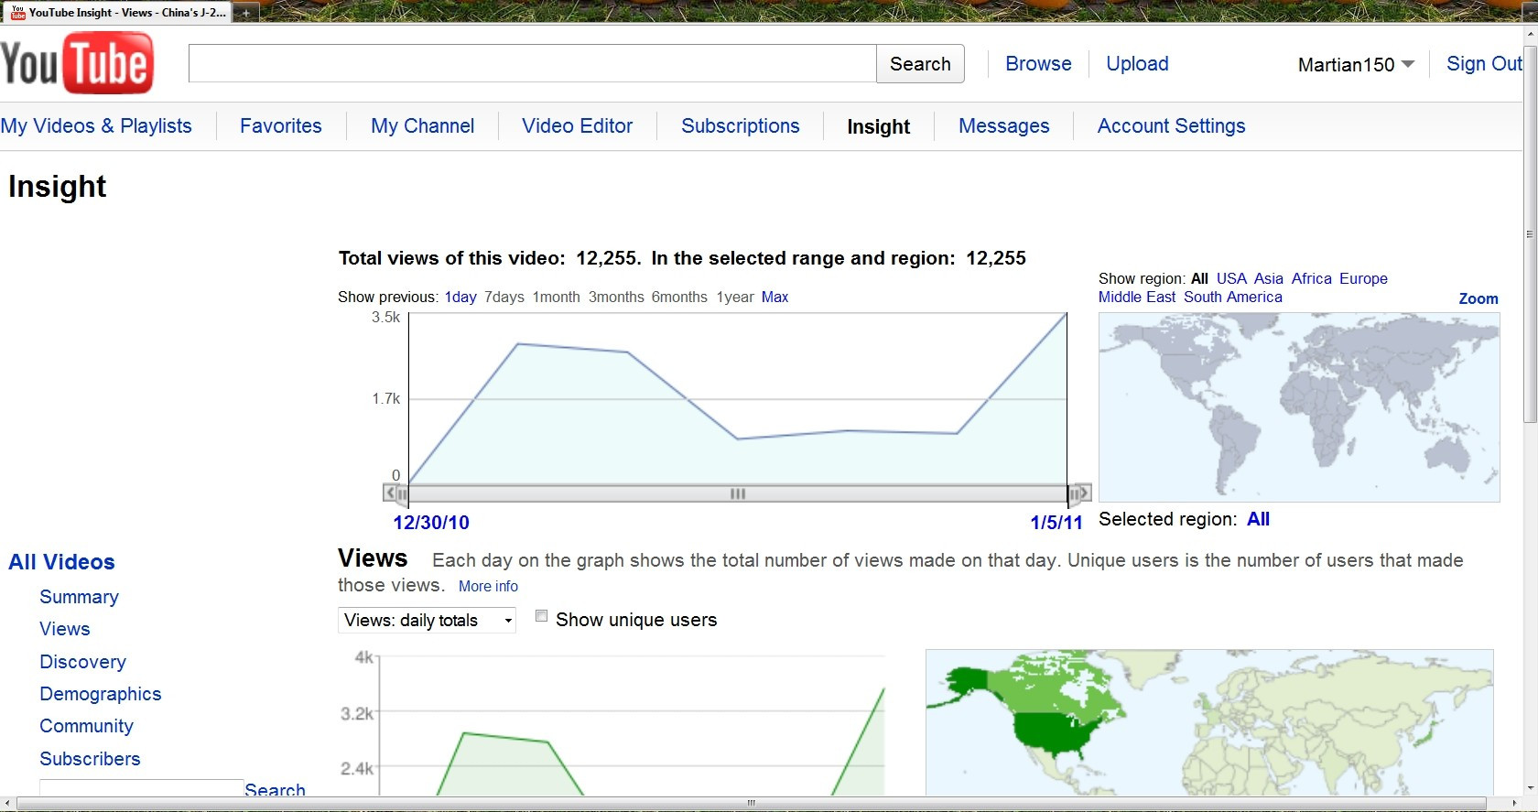Open All Videos in sidebar

pyautogui.click(x=61, y=562)
